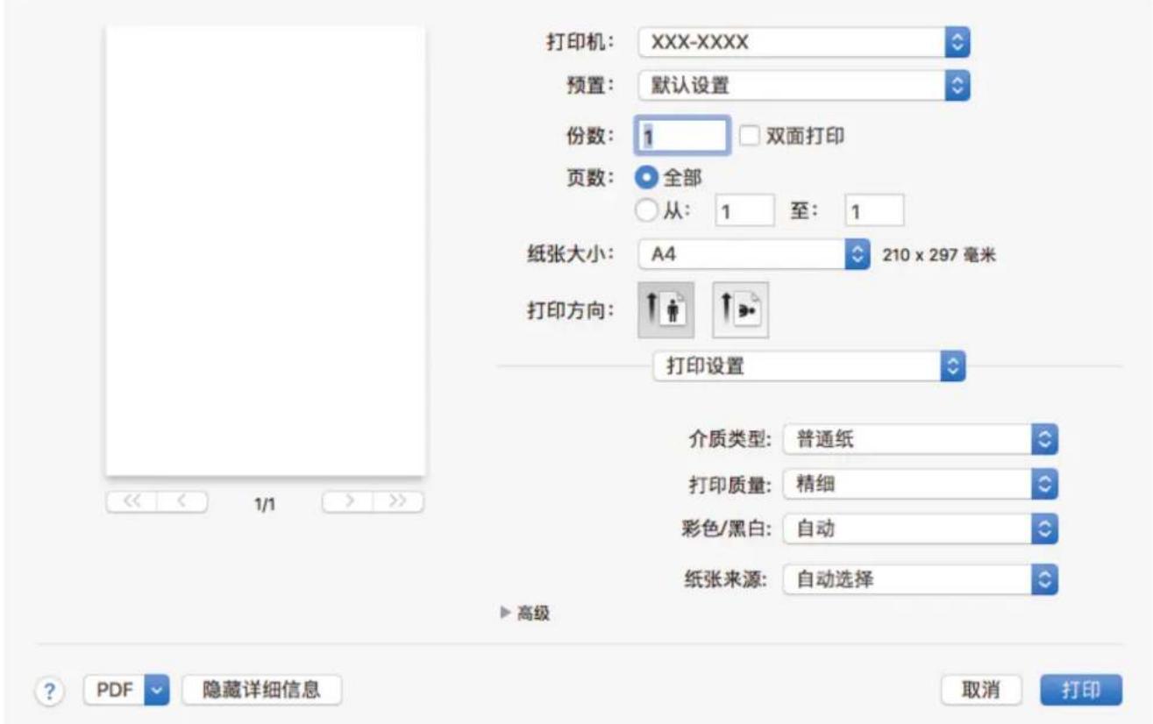Click the 介质类型 label
The width and height of the screenshot is (1153, 724).
pos(730,441)
